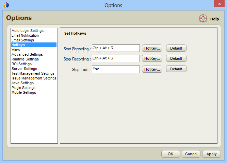Screen dimensions: 227x163
Task: Reset Start Recording hotkey with Default
Action: click(176, 48)
